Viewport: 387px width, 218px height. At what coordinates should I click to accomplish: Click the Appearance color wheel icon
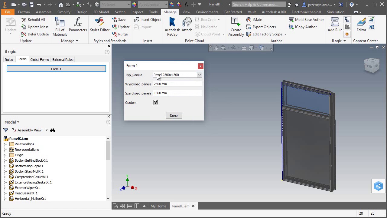click(x=134, y=5)
